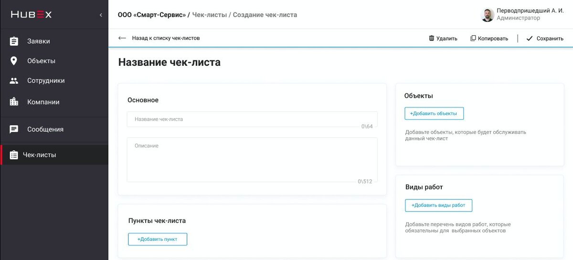Click the Пункты чек-листа heading
The image size is (573, 260).
[157, 220]
